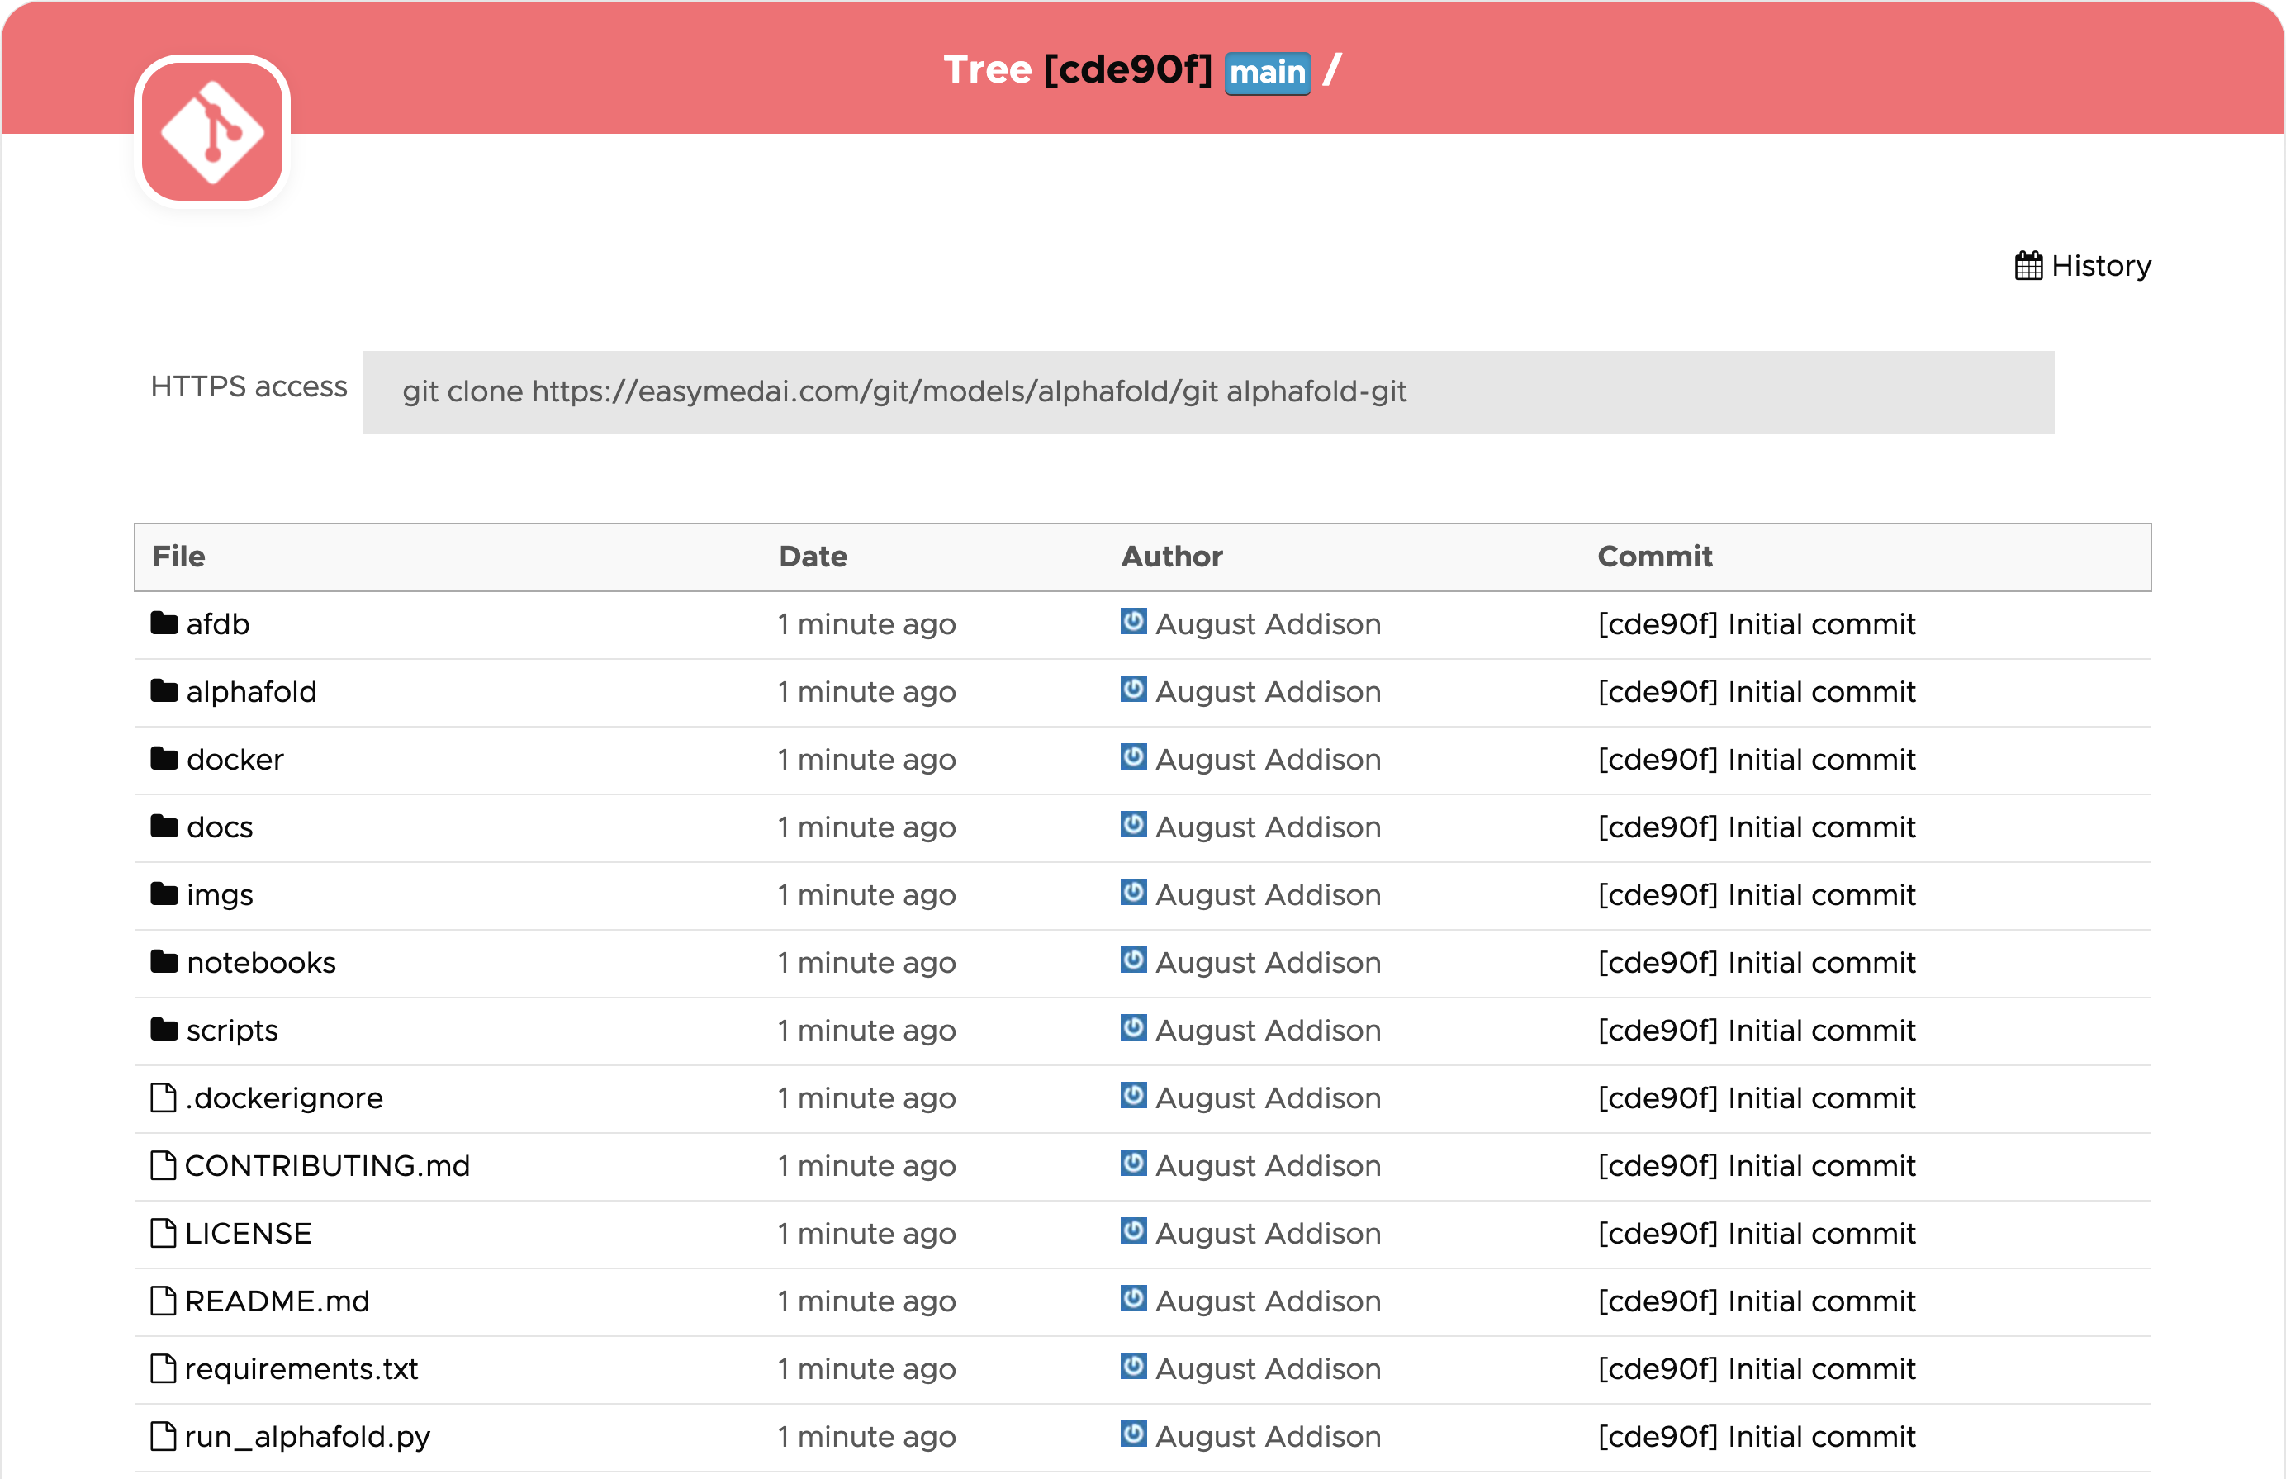
Task: Open the scripts folder icon
Action: [x=164, y=1030]
